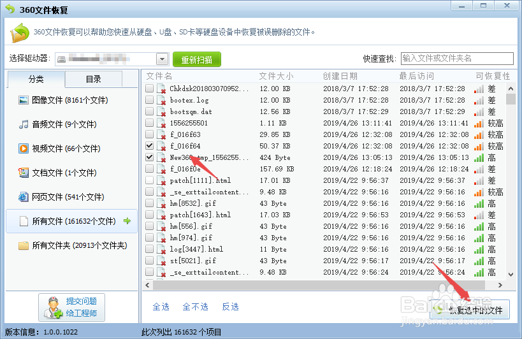The image size is (522, 339).
Task: Click the 360 file recovery title logo
Action: click(10, 9)
